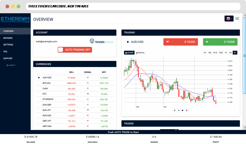Zoom out the chart with minus
This screenshot has height=144, width=246.
(x=179, y=110)
